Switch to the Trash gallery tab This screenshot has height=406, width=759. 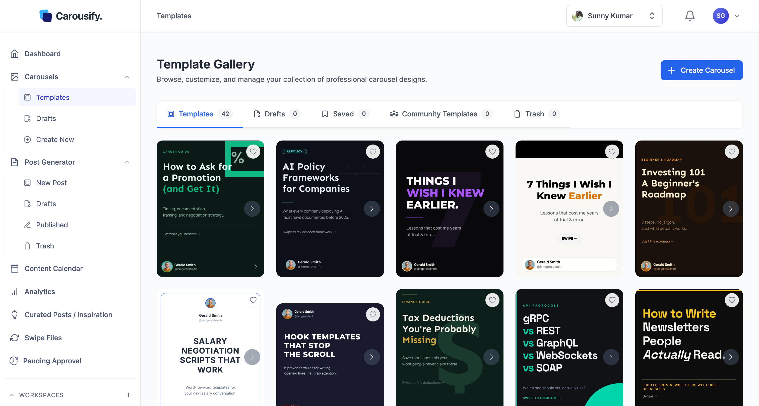click(536, 114)
